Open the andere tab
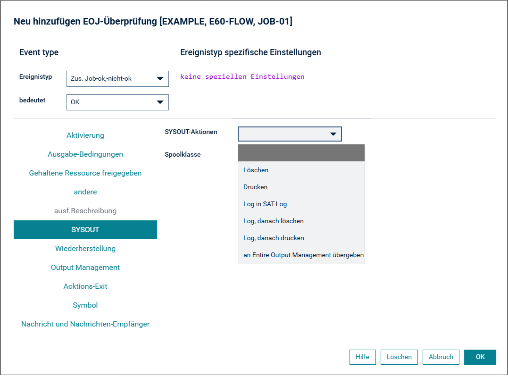Viewport: 508px width, 377px height. pyautogui.click(x=85, y=192)
